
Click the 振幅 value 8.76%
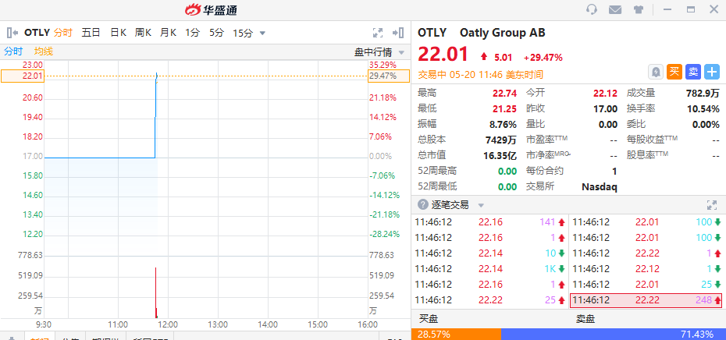click(504, 124)
